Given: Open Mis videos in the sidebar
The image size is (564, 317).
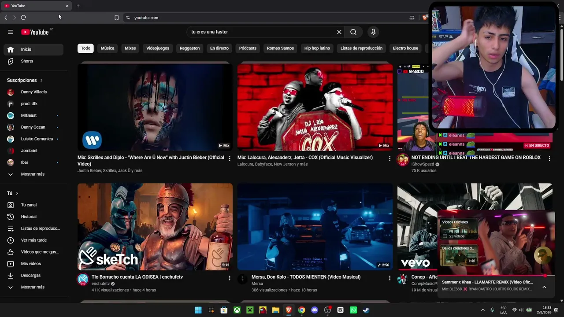Looking at the screenshot, I should pos(33,264).
